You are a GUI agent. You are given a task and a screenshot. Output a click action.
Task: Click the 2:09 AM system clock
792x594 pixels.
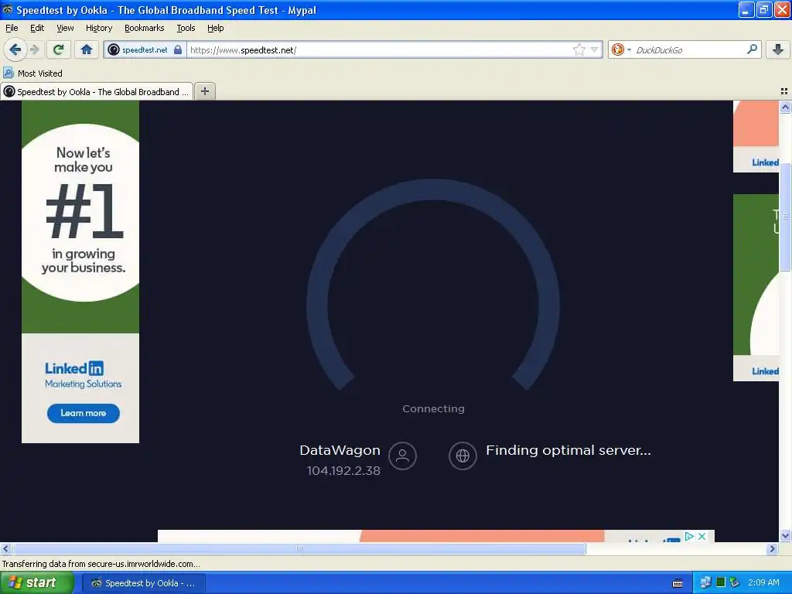tap(763, 583)
